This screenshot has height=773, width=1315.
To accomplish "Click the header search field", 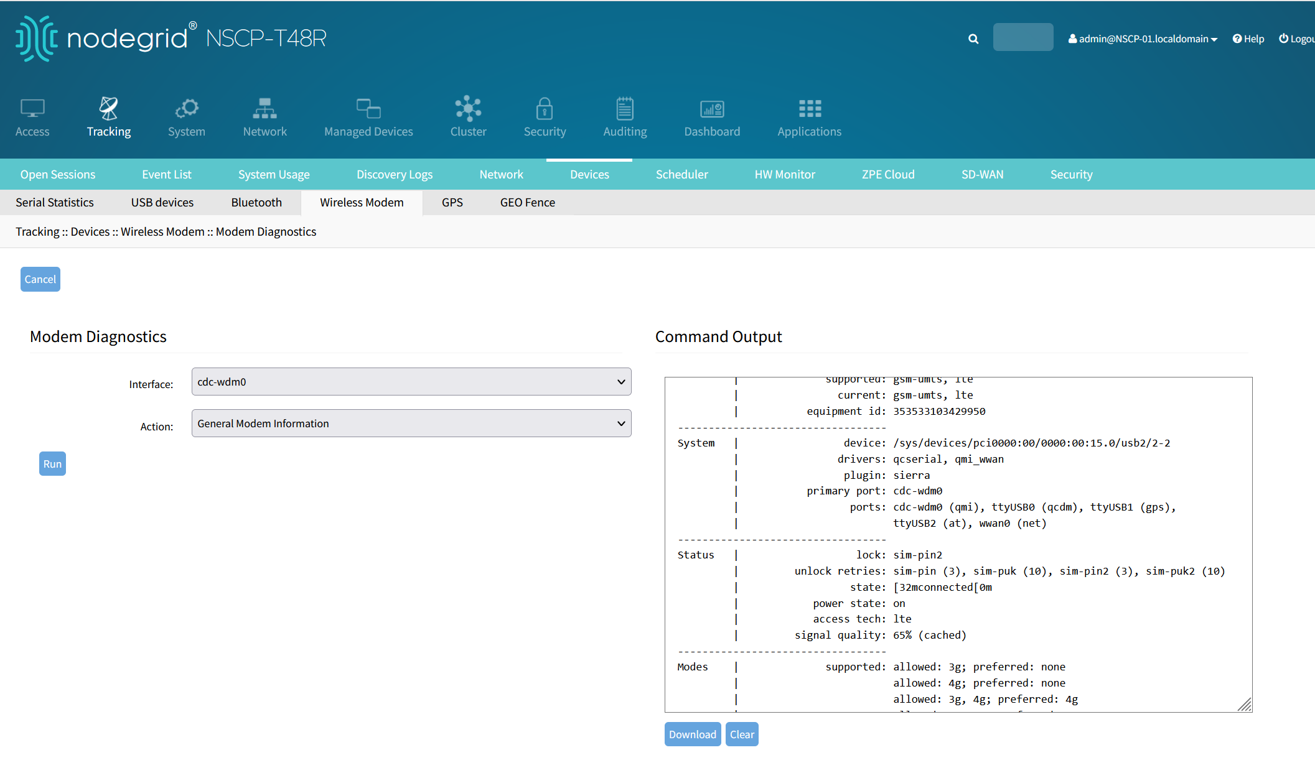I will tap(1023, 37).
